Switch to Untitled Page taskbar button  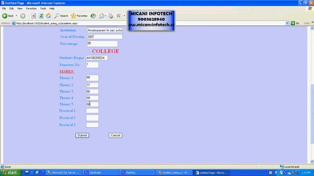tap(211, 173)
